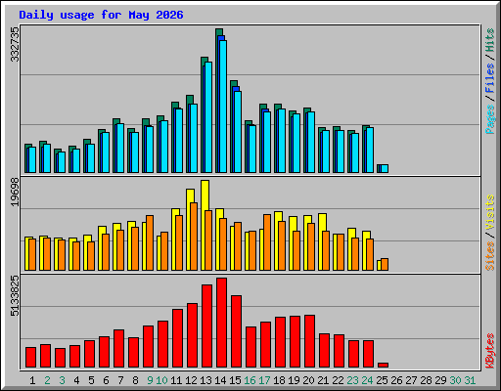The height and width of the screenshot is (391, 501).
Task: Click day 27 on the x-axis
Action: (411, 380)
